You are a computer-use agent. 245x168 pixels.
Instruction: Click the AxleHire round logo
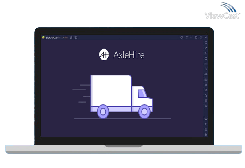(x=104, y=54)
